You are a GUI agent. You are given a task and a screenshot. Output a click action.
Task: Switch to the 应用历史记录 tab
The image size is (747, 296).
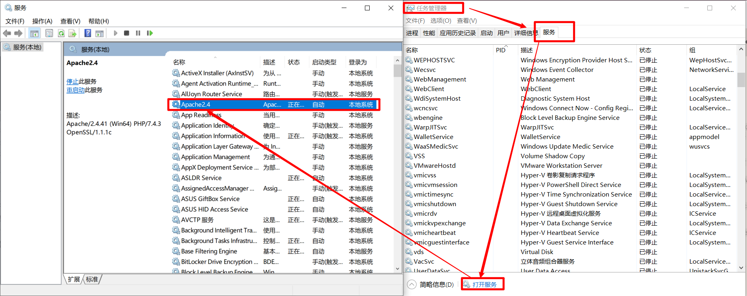[457, 33]
